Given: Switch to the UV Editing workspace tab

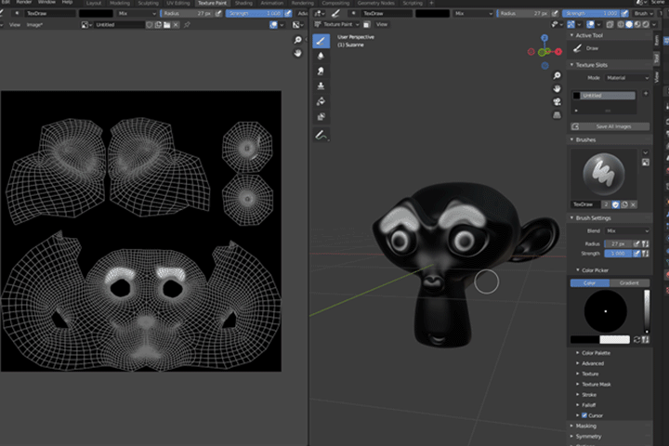Looking at the screenshot, I should [177, 3].
